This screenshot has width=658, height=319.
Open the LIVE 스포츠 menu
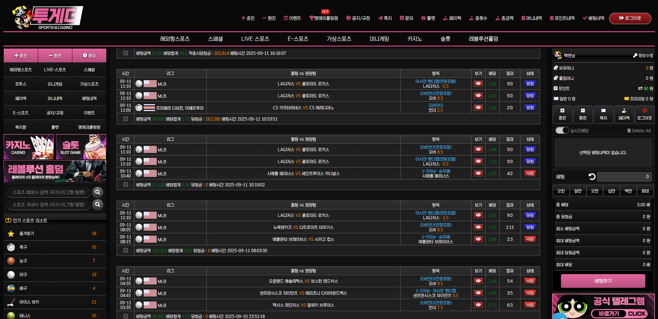pos(255,39)
